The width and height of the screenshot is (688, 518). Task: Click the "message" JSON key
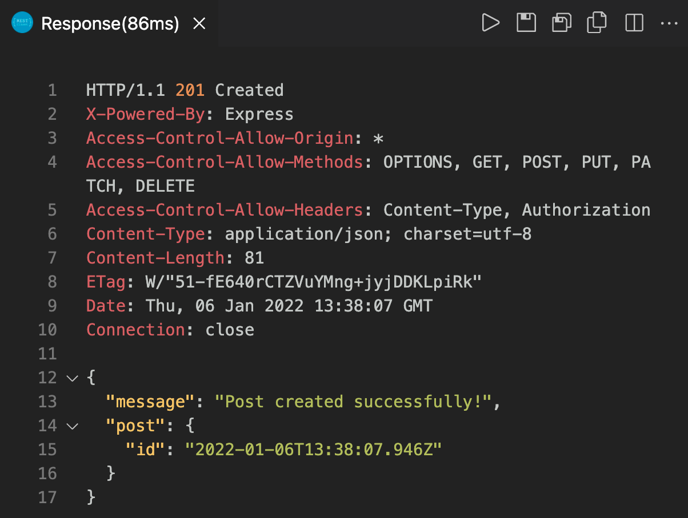pyautogui.click(x=146, y=402)
